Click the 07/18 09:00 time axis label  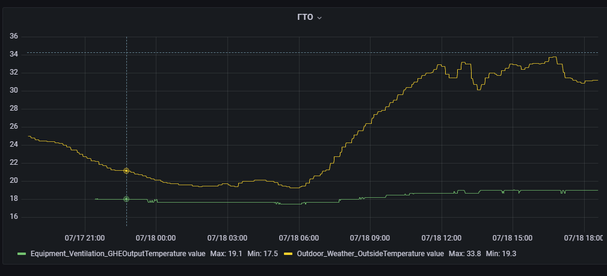[370, 238]
